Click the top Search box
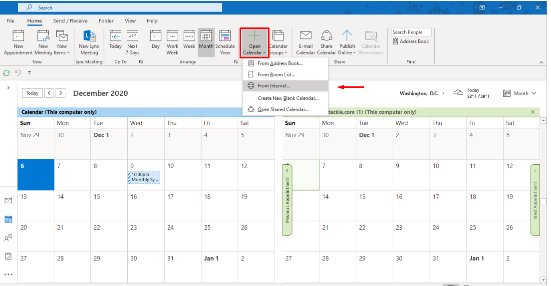The width and height of the screenshot is (551, 286). coord(120,7)
